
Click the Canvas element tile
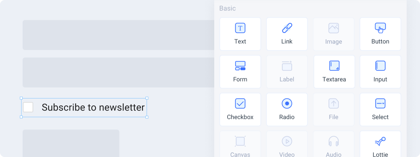tap(240, 144)
